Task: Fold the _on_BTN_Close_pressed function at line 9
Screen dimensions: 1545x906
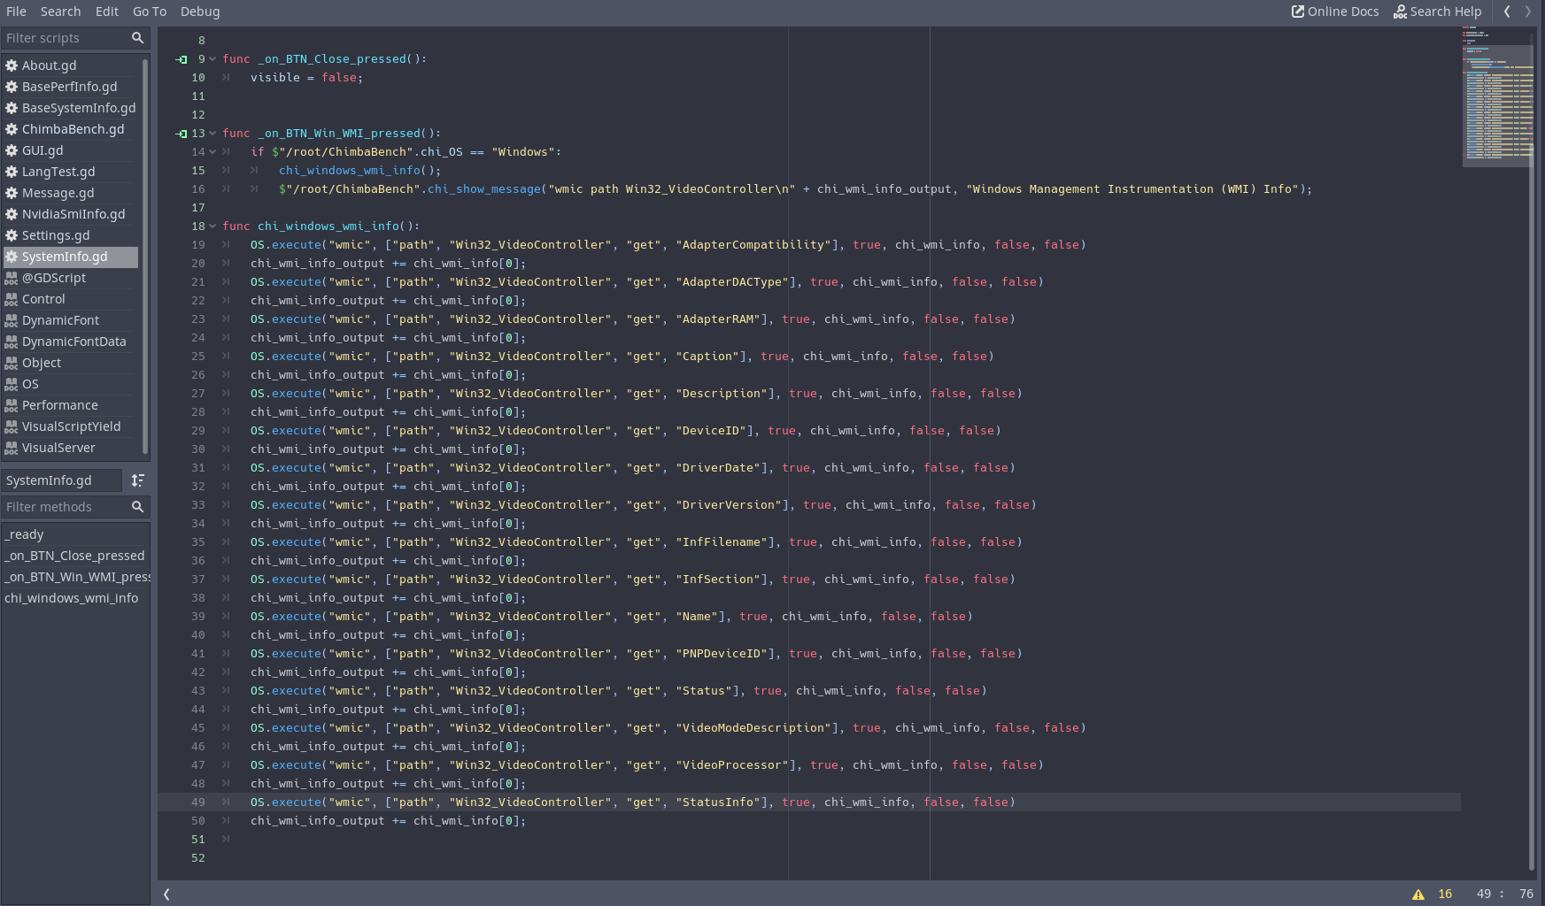Action: (212, 59)
